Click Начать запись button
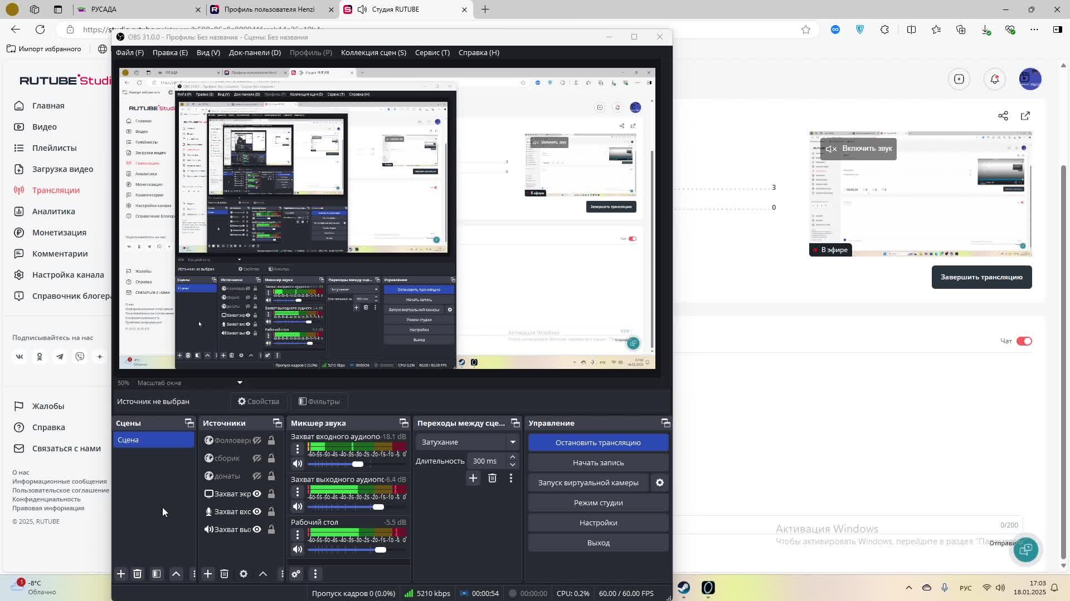The width and height of the screenshot is (1070, 601). coord(598,462)
